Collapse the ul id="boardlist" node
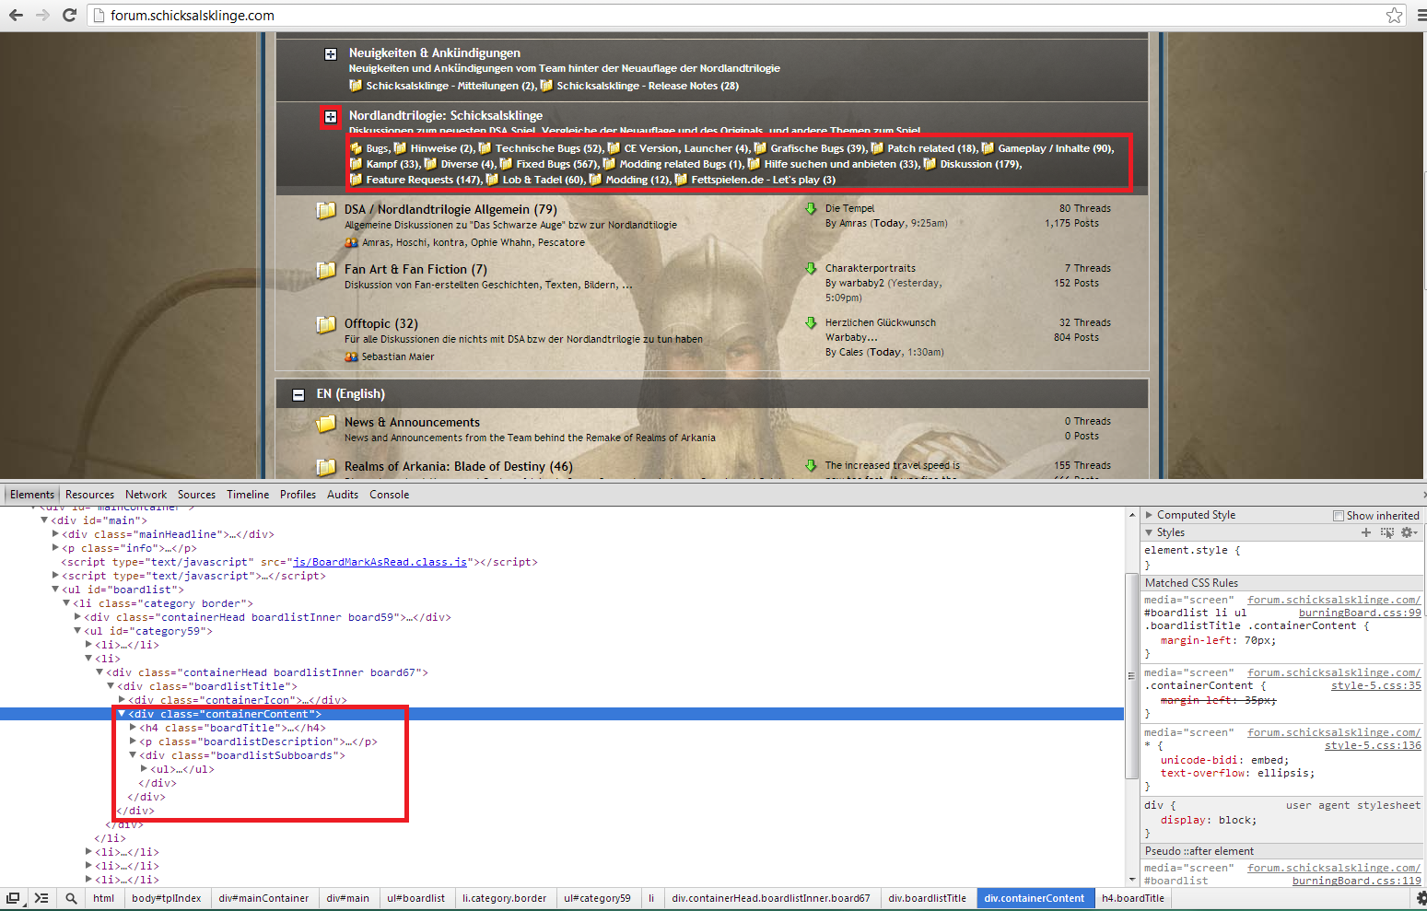The width and height of the screenshot is (1427, 911). pos(55,590)
